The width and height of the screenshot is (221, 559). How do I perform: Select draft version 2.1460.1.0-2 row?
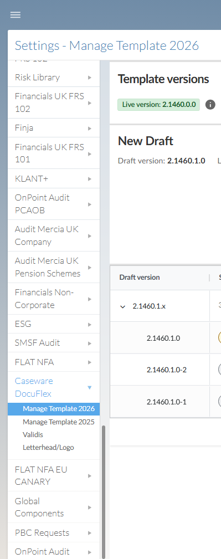166,370
